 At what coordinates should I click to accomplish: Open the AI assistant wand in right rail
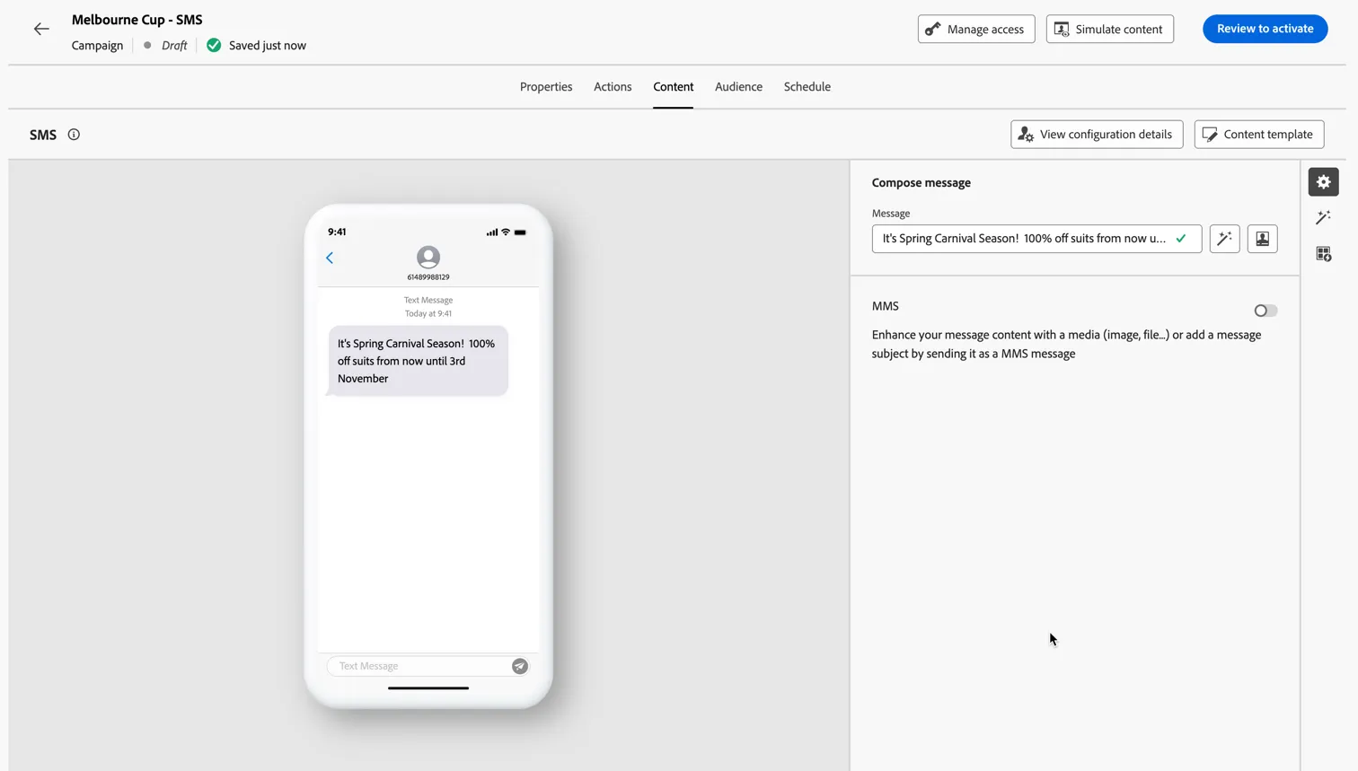tap(1323, 218)
